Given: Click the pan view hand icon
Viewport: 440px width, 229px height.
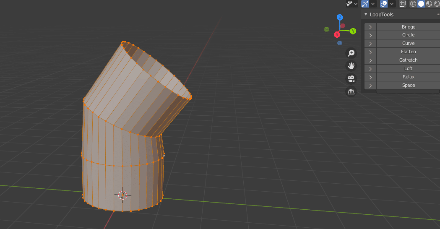Looking at the screenshot, I should point(351,66).
